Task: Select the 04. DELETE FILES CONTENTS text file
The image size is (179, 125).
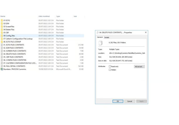Action: tap(14, 54)
